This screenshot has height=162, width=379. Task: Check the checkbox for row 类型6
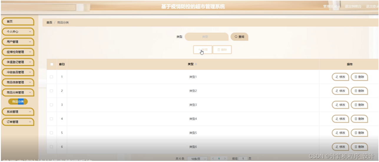52,147
